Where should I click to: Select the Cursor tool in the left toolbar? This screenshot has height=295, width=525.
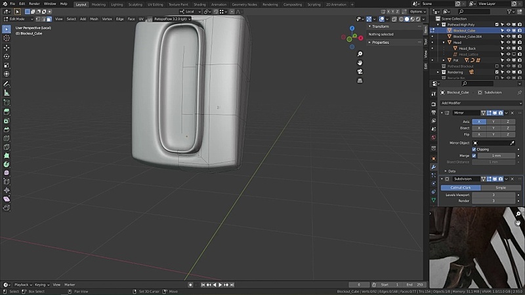click(x=7, y=39)
